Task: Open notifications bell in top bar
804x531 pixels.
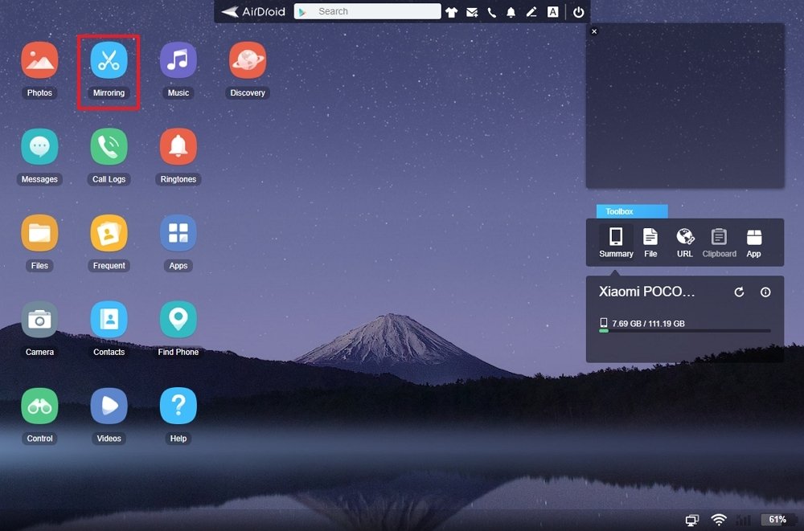Action: (511, 12)
